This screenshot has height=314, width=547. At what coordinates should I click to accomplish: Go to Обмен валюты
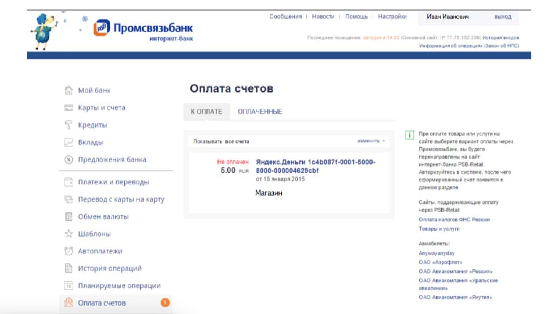[103, 217]
